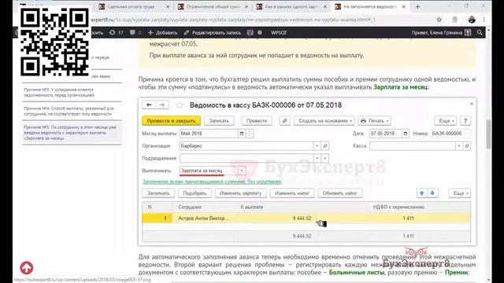Open the Больничные листы link

point(357,273)
